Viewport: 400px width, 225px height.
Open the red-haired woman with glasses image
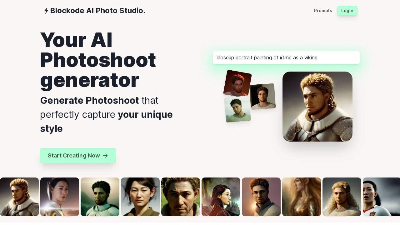point(221,197)
